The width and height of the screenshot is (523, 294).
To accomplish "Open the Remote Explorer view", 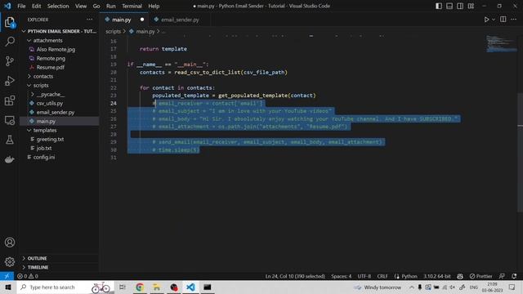I will pyautogui.click(x=10, y=120).
